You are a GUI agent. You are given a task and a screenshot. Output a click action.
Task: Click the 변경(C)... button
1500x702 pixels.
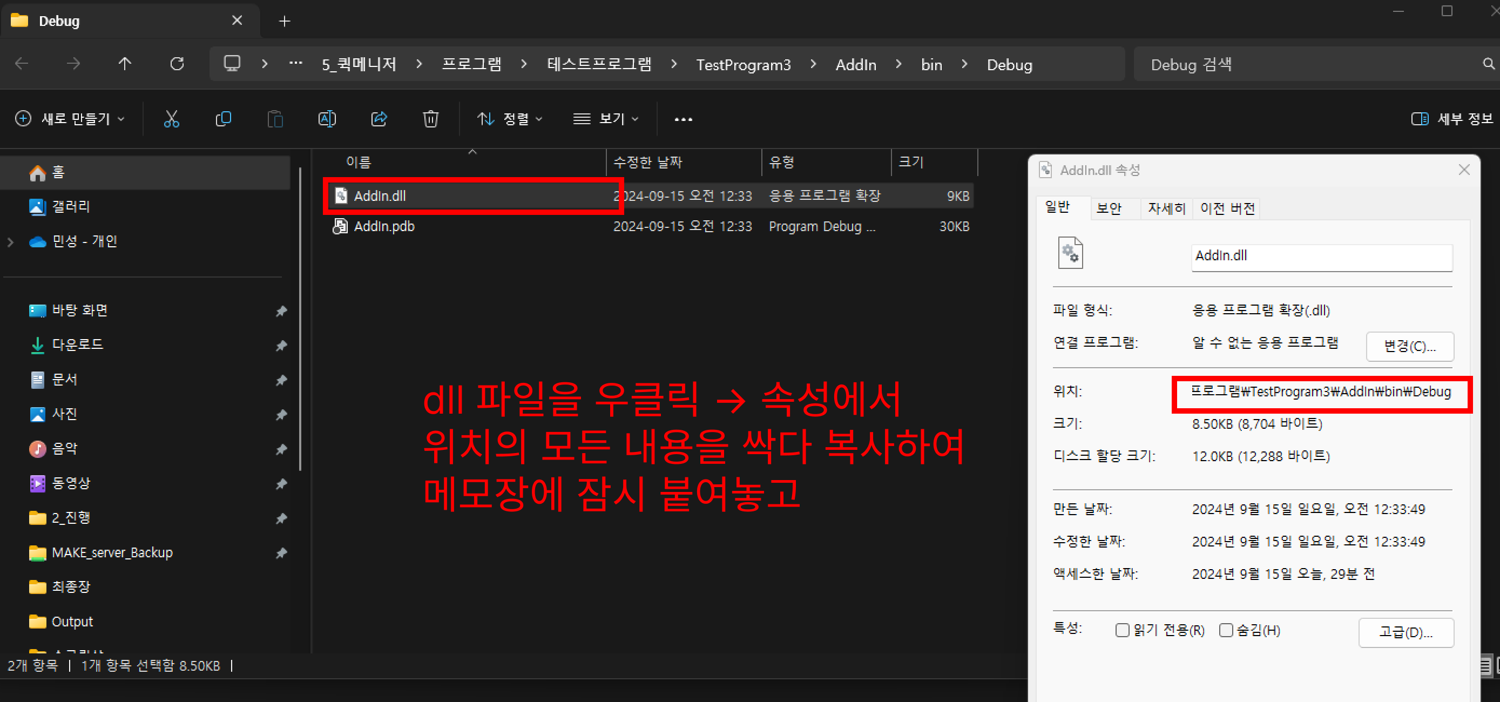[x=1410, y=347]
